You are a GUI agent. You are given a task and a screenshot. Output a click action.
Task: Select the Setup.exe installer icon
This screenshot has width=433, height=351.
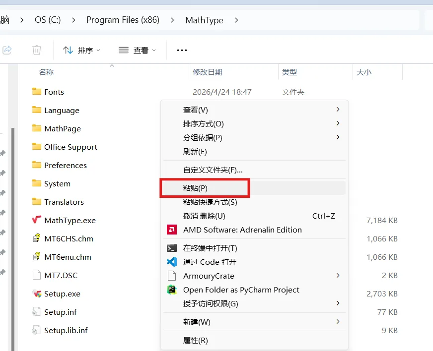click(36, 293)
